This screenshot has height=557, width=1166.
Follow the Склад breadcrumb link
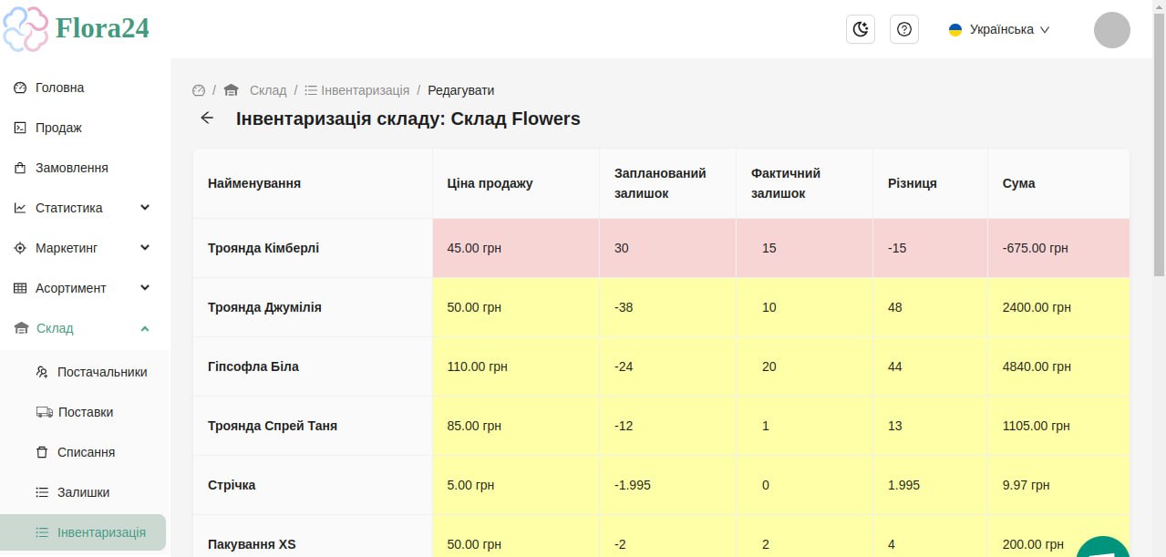tap(268, 90)
